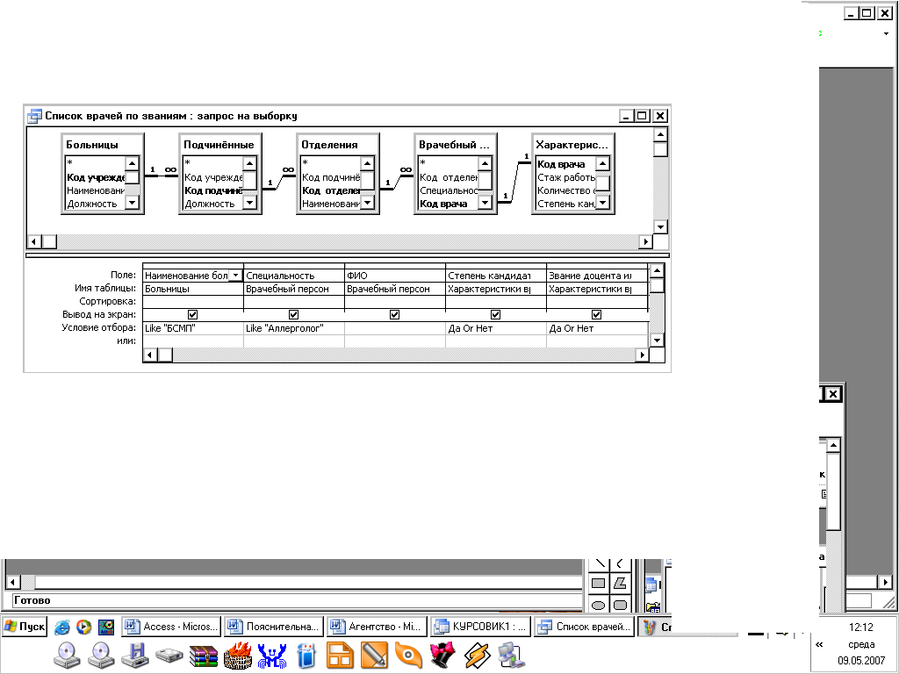Image resolution: width=899 pixels, height=674 pixels.
Task: Open the blue Realtek crab icon
Action: click(272, 656)
